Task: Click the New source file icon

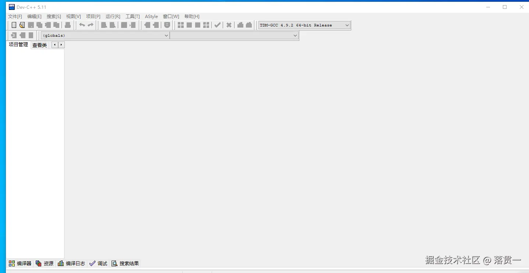Action: tap(14, 25)
